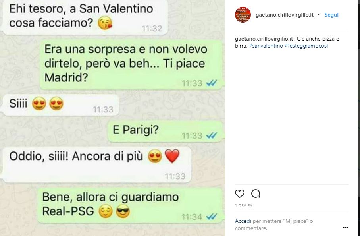Like the post with the heart icon
Image resolution: width=360 pixels, height=236 pixels.
(240, 194)
